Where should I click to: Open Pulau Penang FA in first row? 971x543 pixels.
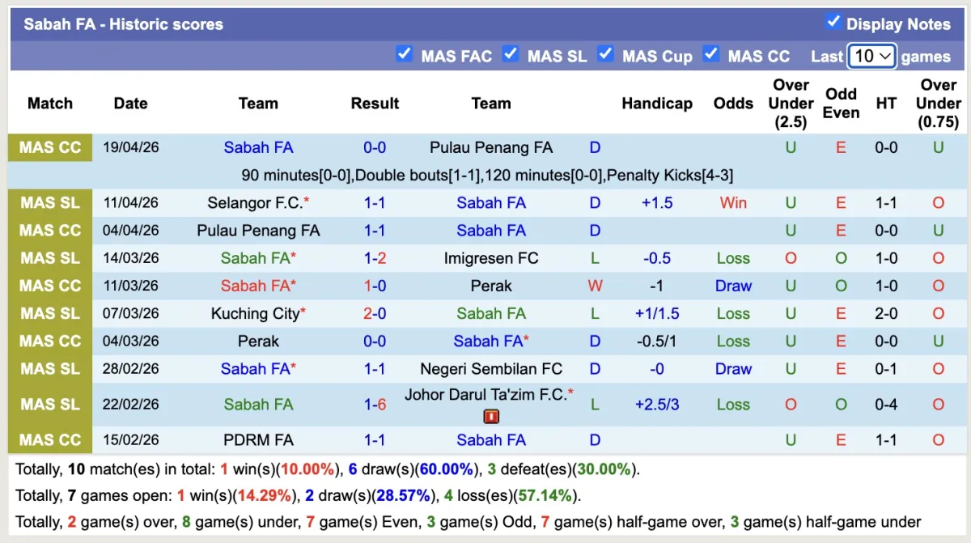491,148
